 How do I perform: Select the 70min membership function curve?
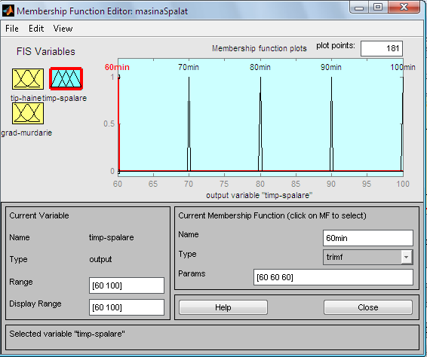point(189,124)
